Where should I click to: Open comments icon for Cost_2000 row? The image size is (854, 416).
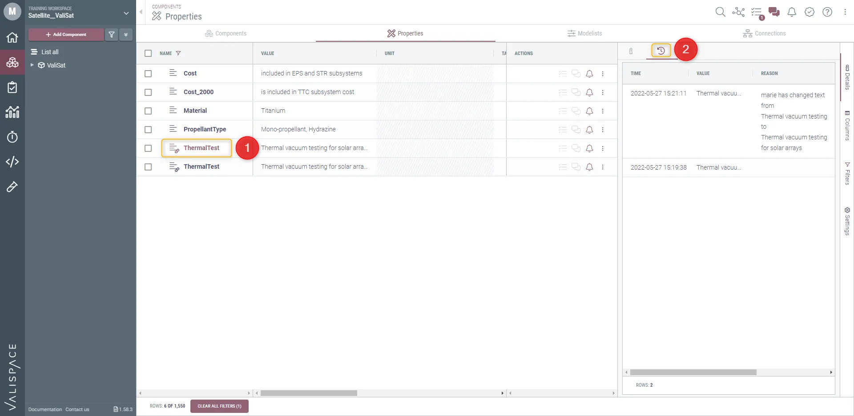[576, 92]
